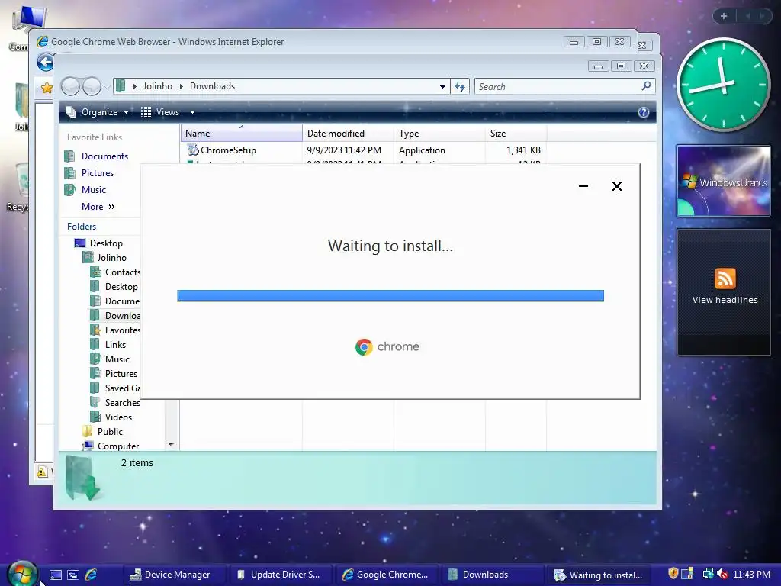Viewport: 781px width, 586px height.
Task: Click Show Desktop quick launch icon
Action: tap(55, 575)
